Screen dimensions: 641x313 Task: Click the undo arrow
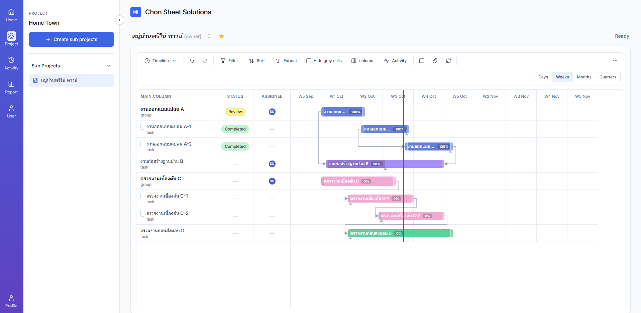[192, 61]
